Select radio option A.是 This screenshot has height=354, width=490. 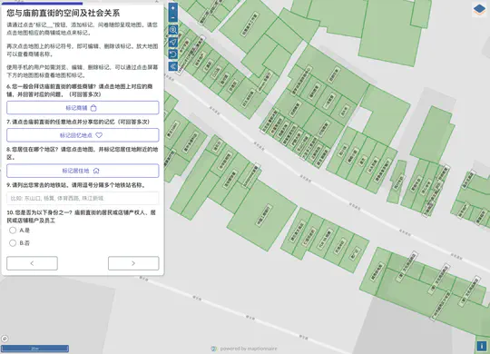click(13, 231)
